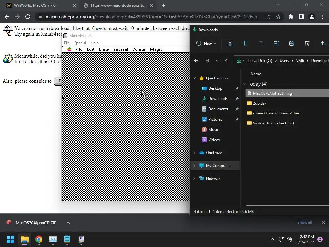Viewport: 329px width, 247px height.
Task: Click Chrome share page icon
Action: tap(268, 17)
